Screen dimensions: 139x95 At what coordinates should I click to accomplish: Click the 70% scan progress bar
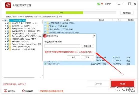61,13
